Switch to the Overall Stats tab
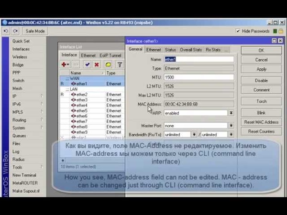This screenshot has height=215, width=287. [x=190, y=50]
